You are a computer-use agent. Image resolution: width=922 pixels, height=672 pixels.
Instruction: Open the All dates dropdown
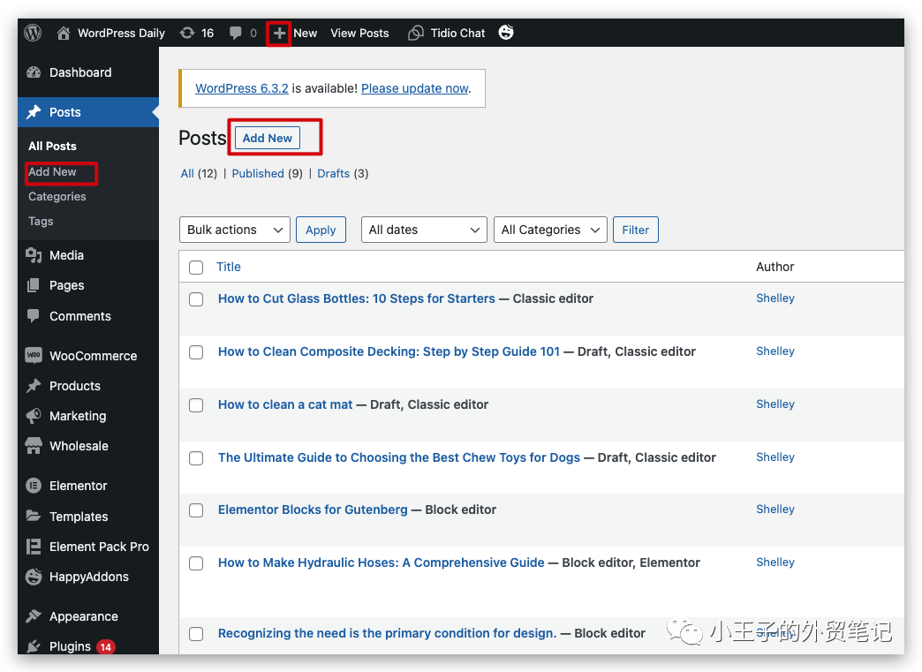point(424,230)
